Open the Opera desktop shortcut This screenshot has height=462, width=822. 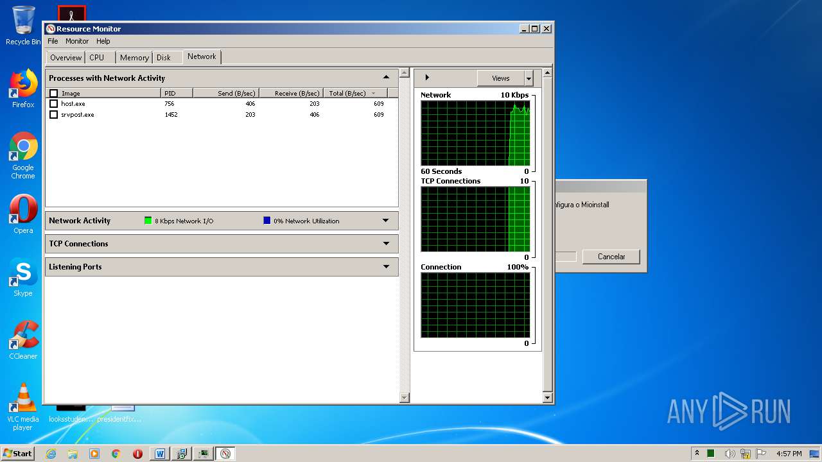click(x=23, y=214)
